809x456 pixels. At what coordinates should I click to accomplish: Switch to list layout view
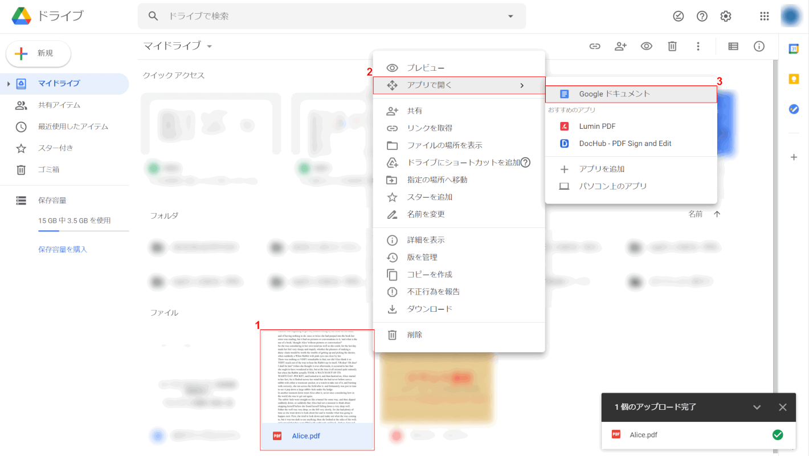(734, 46)
